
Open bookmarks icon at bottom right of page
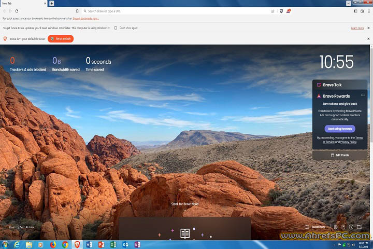pos(343,227)
